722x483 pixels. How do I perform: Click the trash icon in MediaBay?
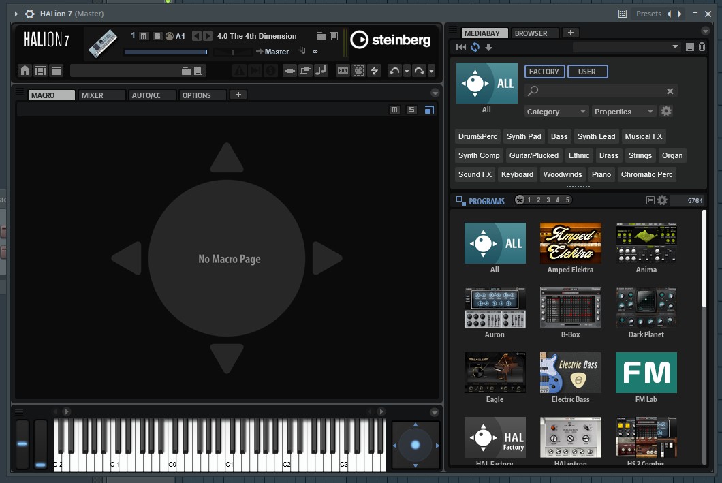[x=702, y=47]
